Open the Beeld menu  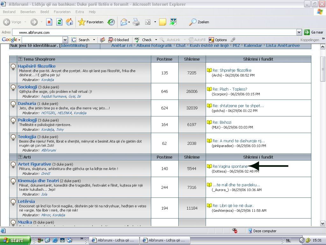point(45,12)
